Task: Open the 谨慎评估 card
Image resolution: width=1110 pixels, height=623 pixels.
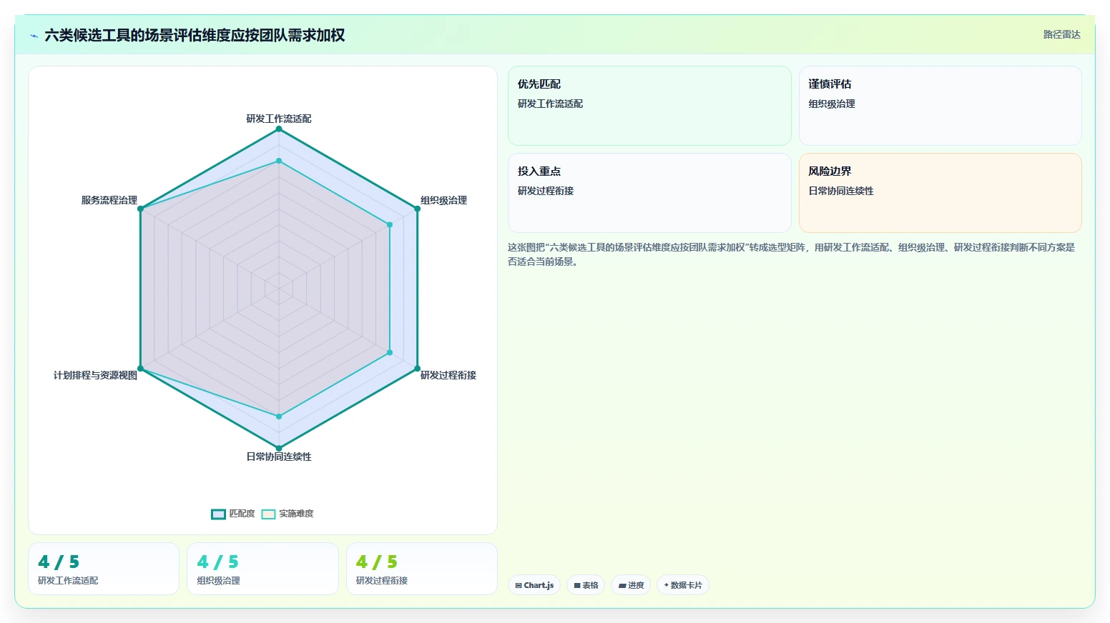Action: (x=940, y=106)
